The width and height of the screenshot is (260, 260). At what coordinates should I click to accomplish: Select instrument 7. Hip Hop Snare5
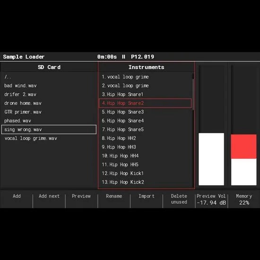145,130
